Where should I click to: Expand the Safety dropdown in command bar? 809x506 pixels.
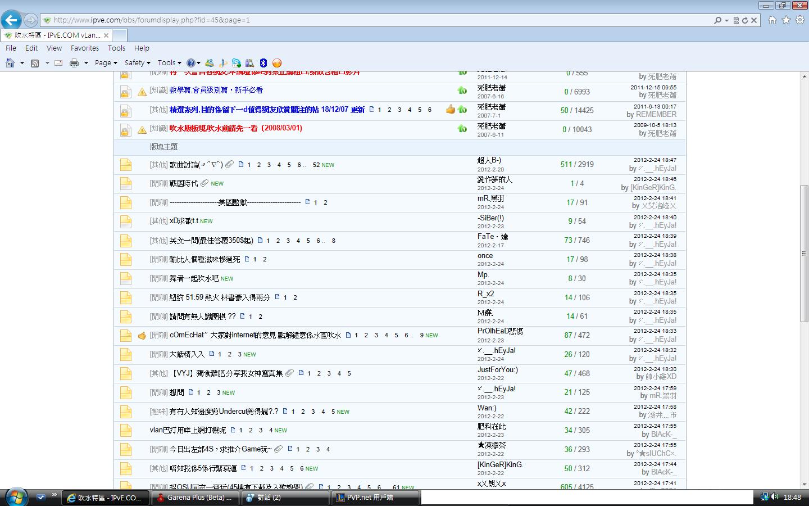137,63
